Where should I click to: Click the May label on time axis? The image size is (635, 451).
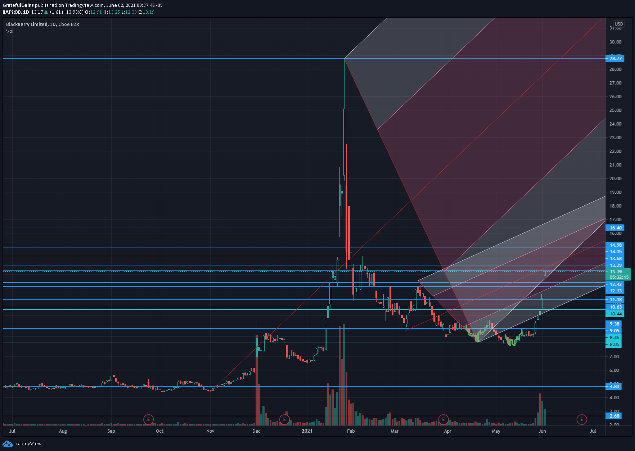496,431
